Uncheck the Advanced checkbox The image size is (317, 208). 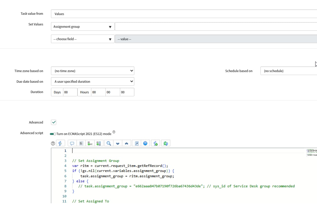(54, 122)
